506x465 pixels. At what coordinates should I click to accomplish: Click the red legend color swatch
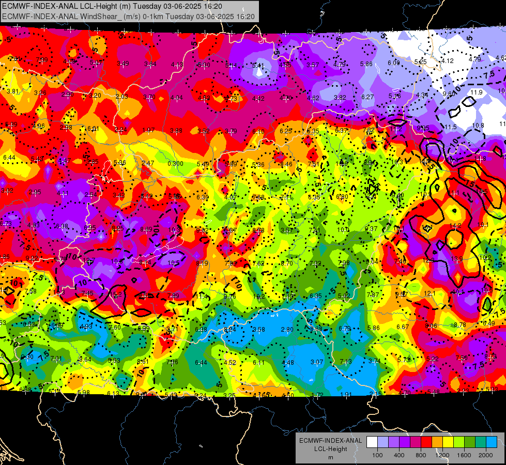(x=426, y=442)
